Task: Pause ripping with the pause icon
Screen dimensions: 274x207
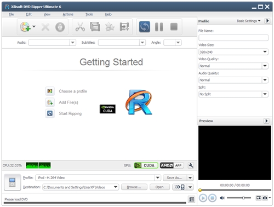Action: (159, 27)
